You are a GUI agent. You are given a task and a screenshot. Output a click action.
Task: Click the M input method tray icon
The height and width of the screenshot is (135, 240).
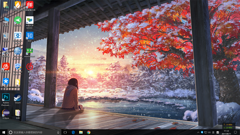218,132
